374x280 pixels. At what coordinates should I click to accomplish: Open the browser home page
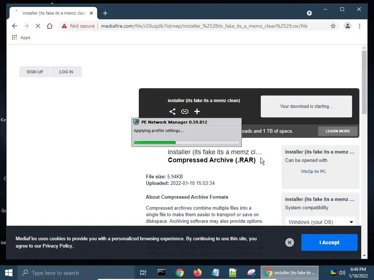pos(50,26)
